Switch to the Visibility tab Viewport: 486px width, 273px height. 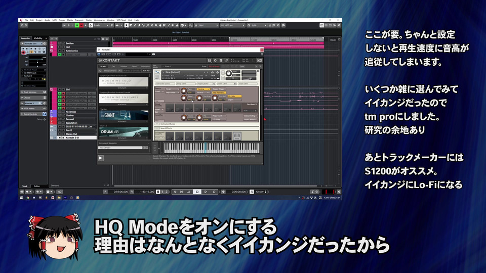(x=38, y=38)
